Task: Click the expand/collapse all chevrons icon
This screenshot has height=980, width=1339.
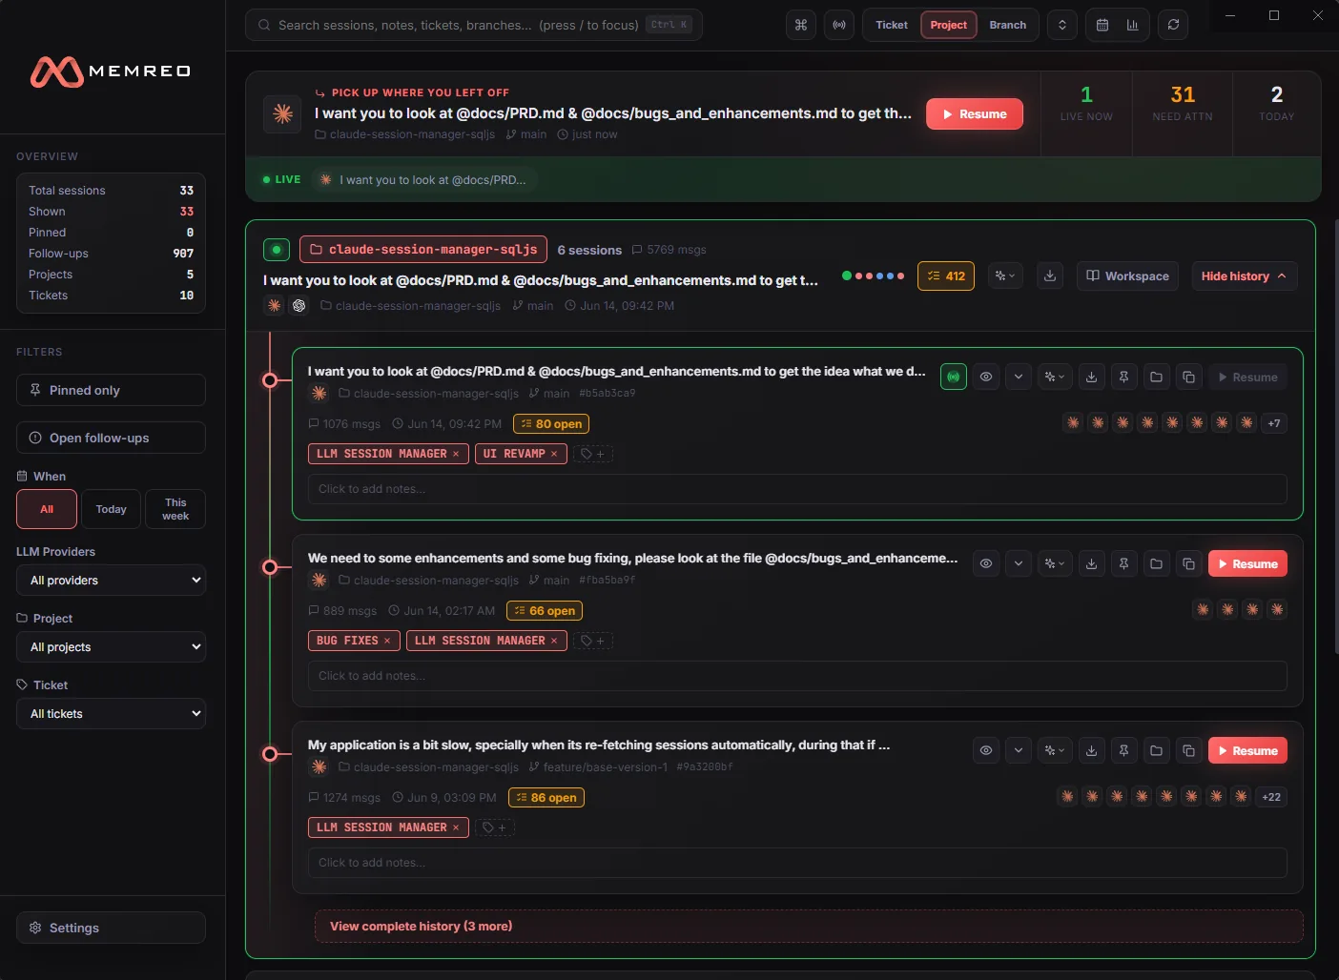Action: click(x=1062, y=25)
